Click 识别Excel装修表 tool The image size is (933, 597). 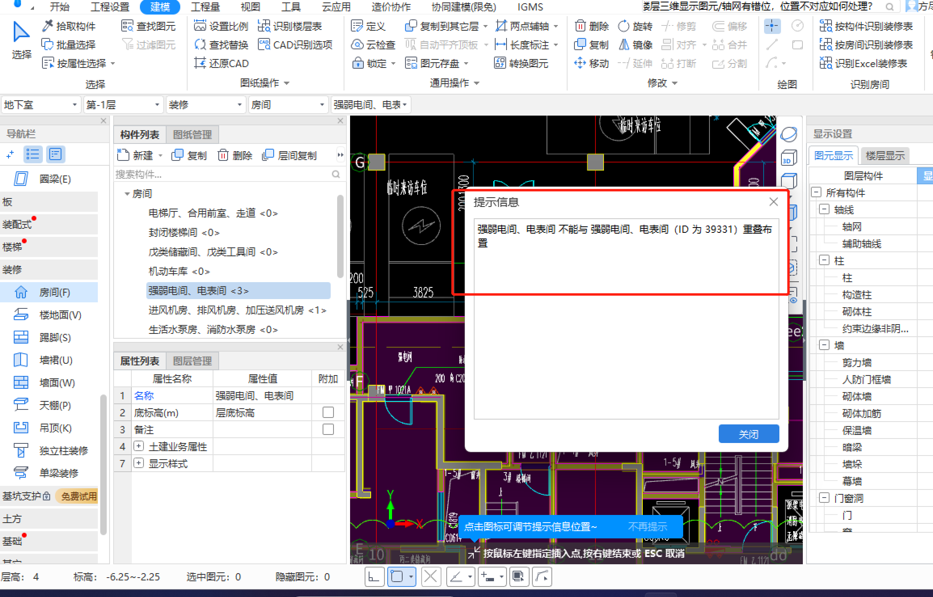863,63
